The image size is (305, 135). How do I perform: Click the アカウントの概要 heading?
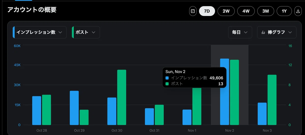32,10
